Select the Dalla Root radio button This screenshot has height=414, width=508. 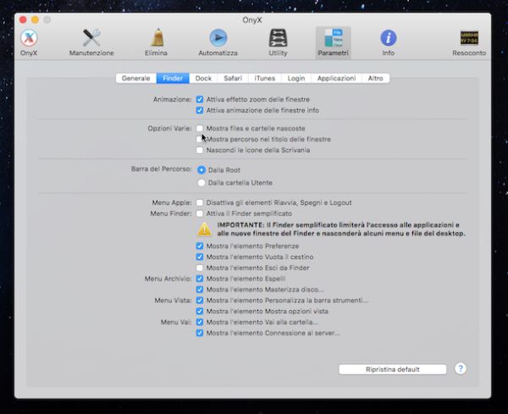(202, 170)
